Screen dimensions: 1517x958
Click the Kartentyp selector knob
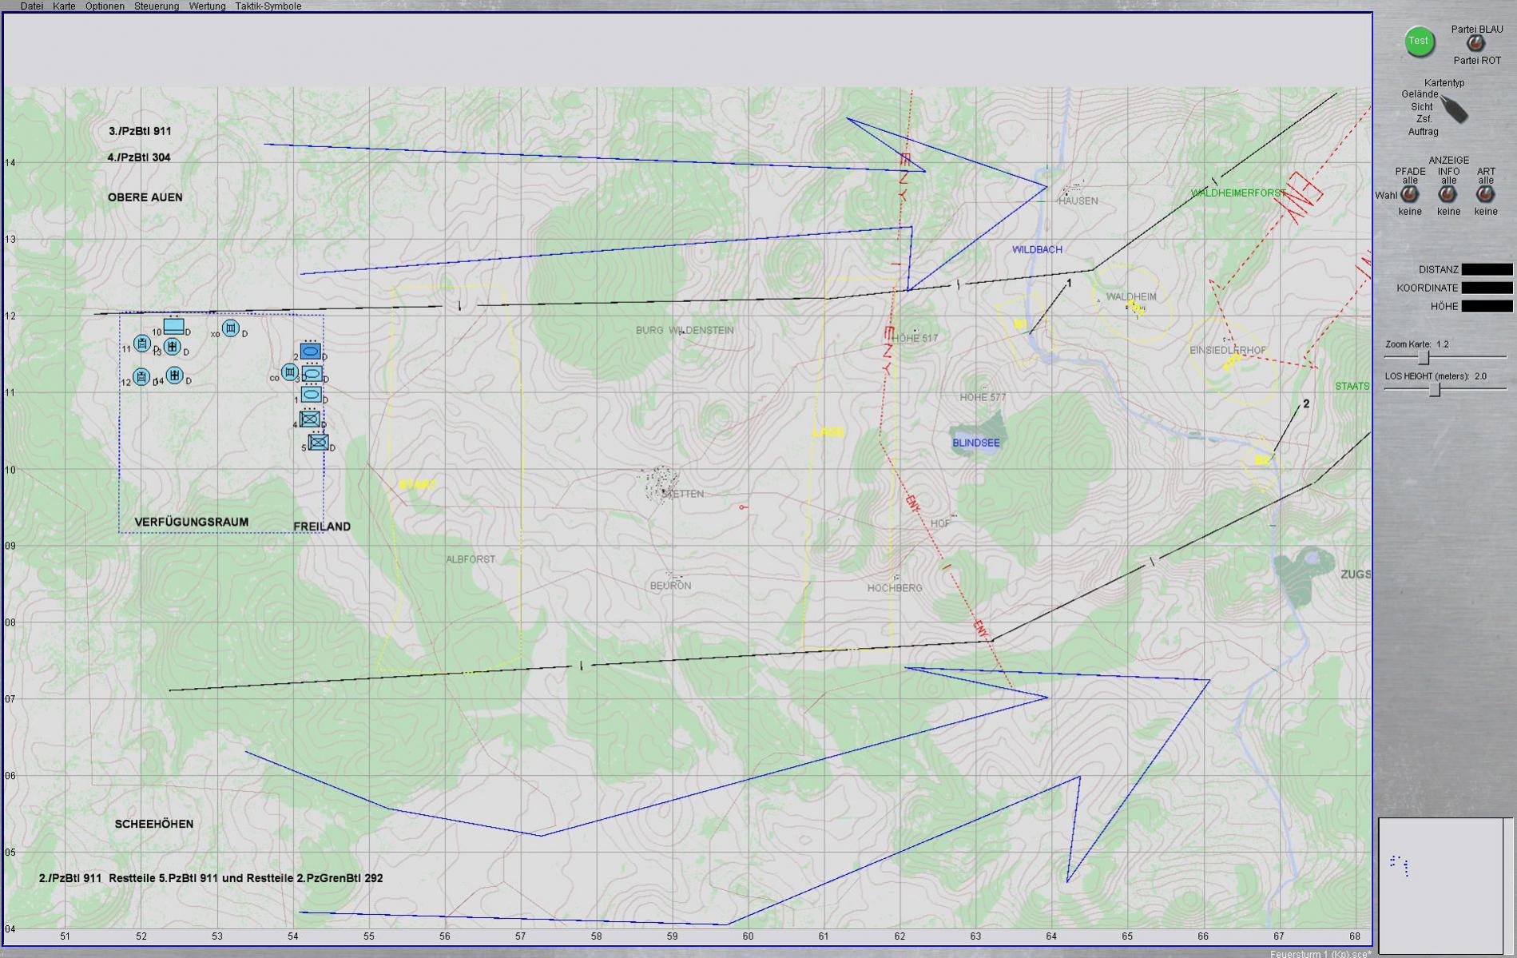click(x=1455, y=109)
